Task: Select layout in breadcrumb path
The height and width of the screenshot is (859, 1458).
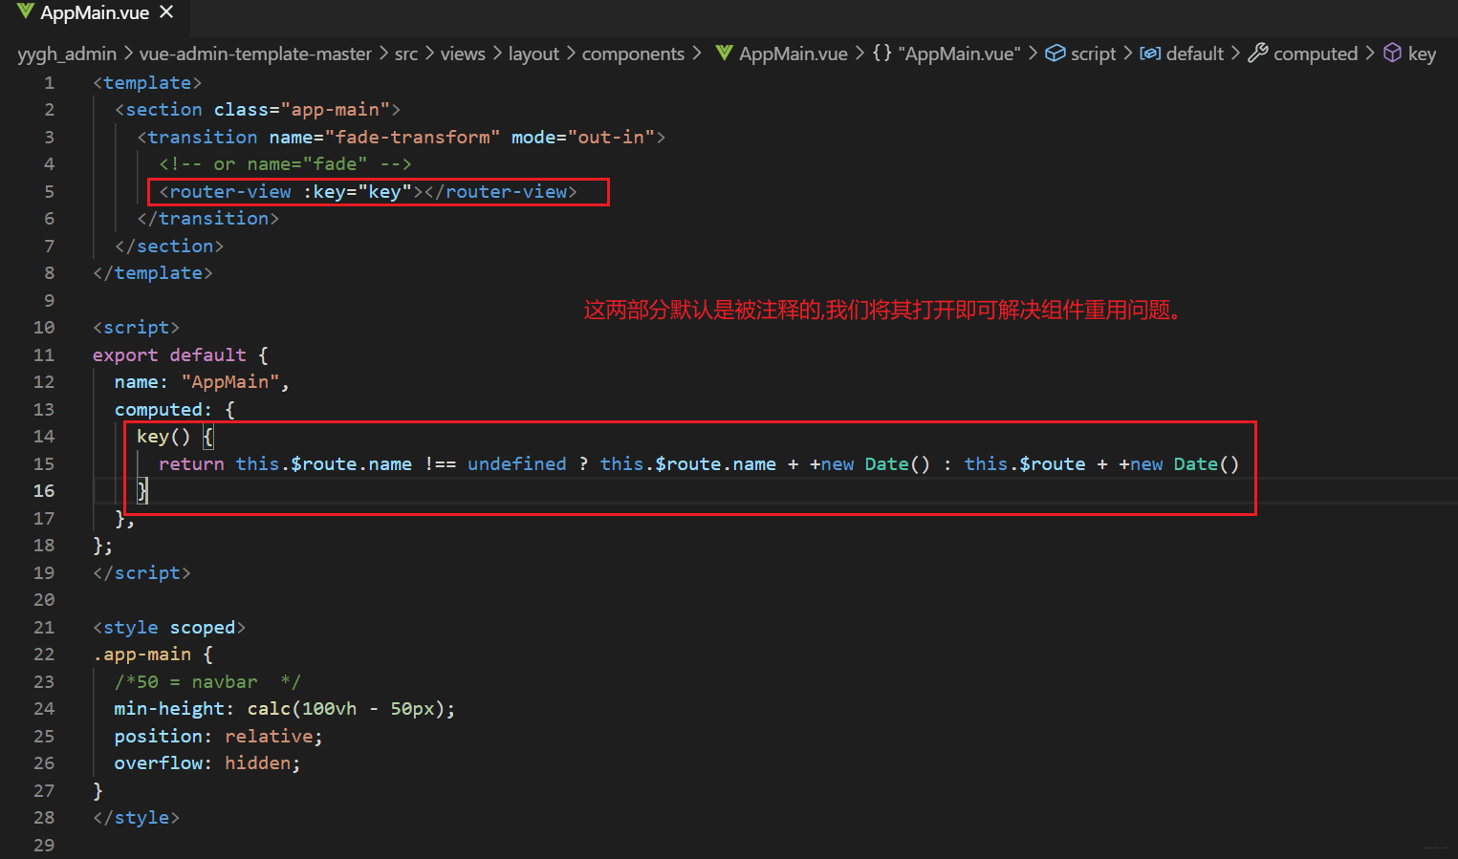Action: (x=533, y=54)
